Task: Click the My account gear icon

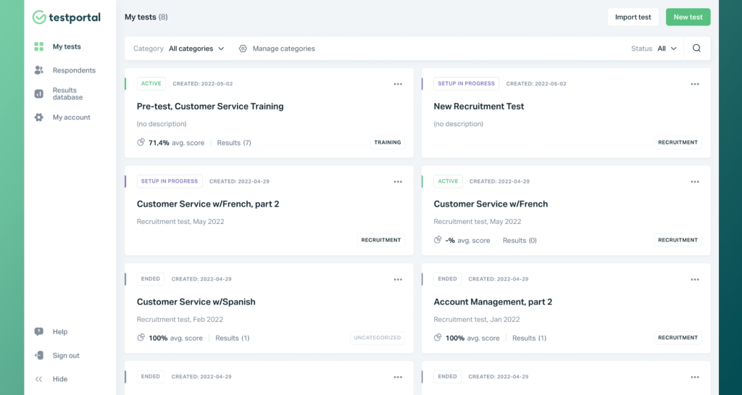Action: [x=39, y=117]
